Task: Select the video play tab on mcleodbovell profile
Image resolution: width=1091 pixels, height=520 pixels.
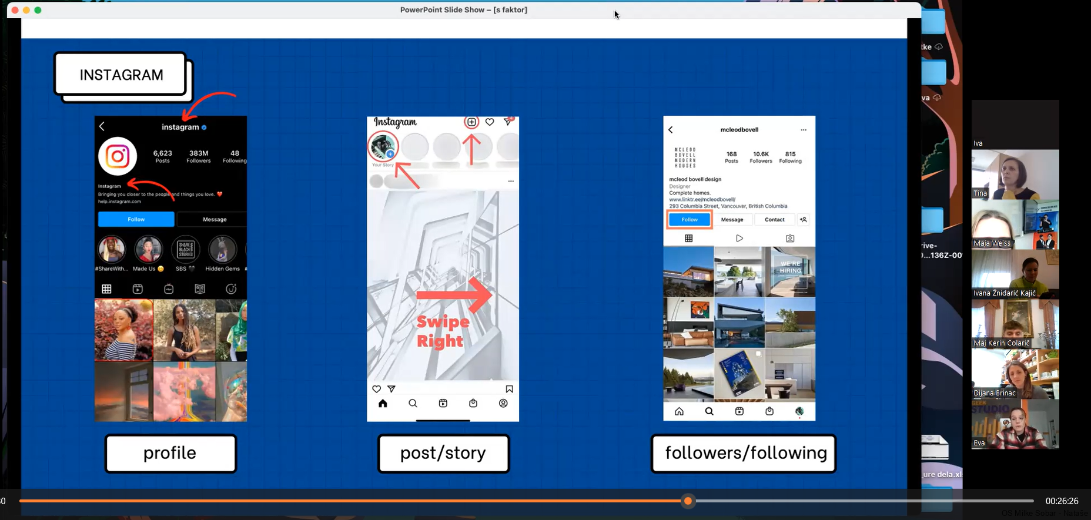Action: (x=739, y=238)
